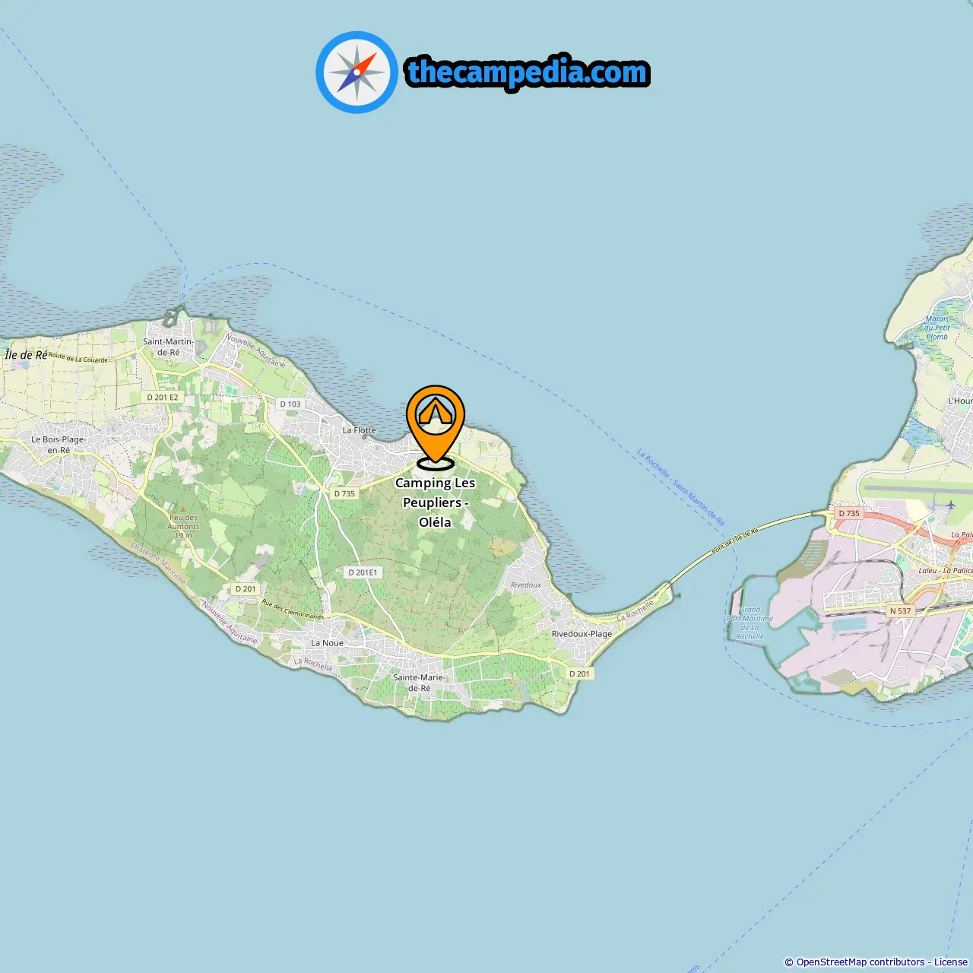The height and width of the screenshot is (973, 973).
Task: Click the Le Bois-Plage-en-Ré label
Action: [59, 445]
